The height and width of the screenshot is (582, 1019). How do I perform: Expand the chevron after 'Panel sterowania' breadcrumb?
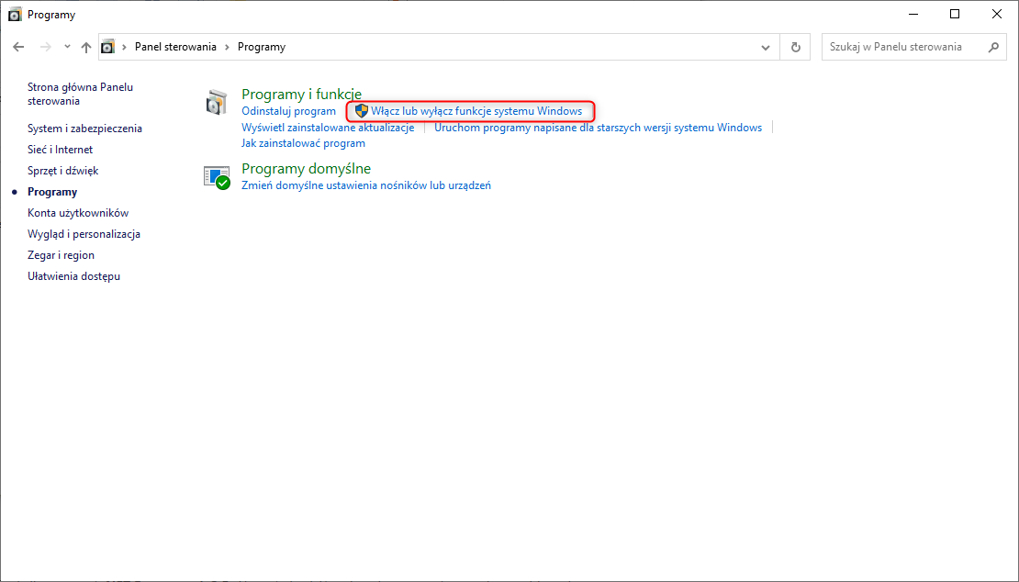[228, 47]
